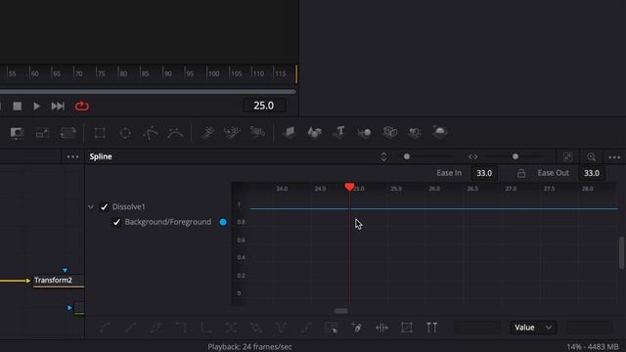The width and height of the screenshot is (626, 352).
Task: Click the Ease Out value field
Action: 591,173
